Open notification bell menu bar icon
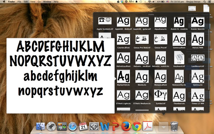Image resolution: width=214 pixels, height=134 pixels. pos(136,2)
